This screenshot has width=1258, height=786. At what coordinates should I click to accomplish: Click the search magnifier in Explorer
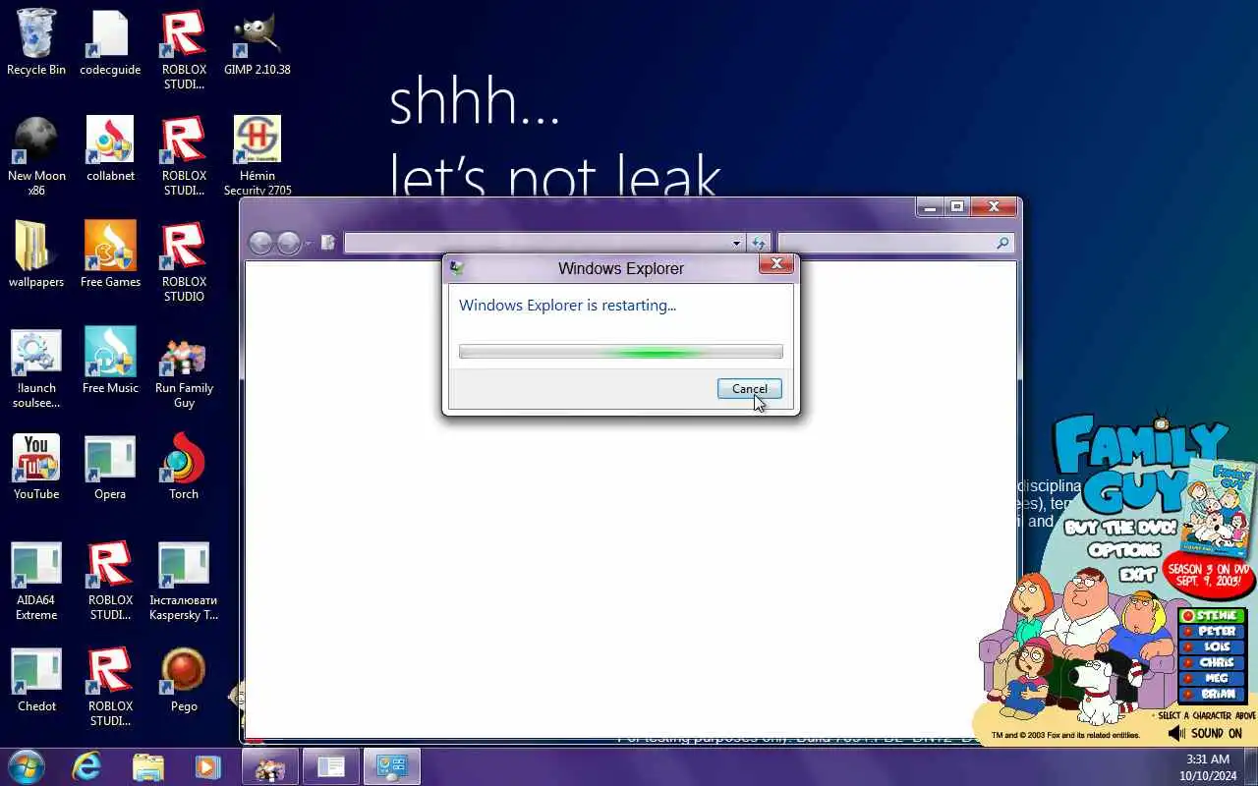pyautogui.click(x=1002, y=243)
